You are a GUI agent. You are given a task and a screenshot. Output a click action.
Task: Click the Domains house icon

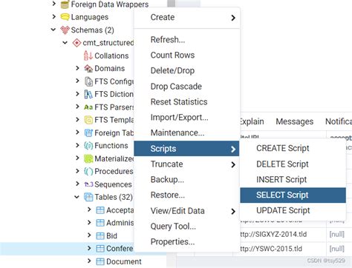(88, 68)
